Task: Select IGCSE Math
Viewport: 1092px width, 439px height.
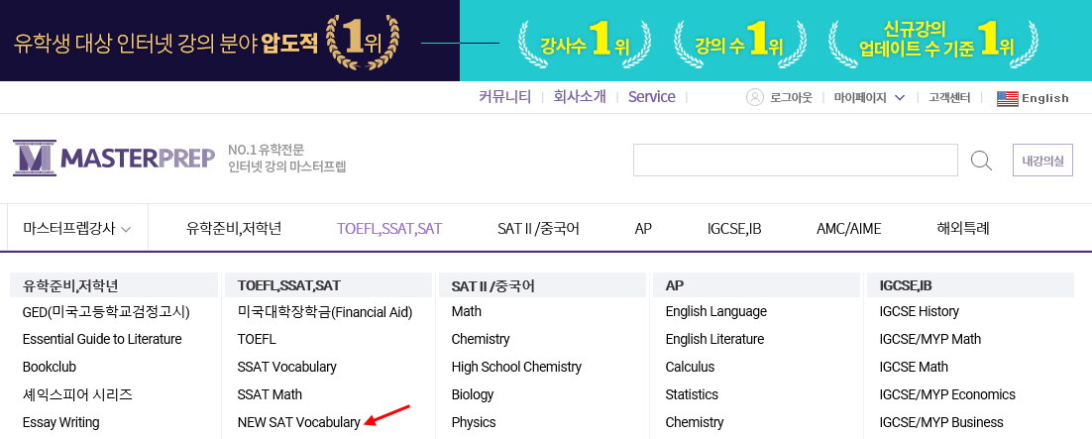Action: 914,367
